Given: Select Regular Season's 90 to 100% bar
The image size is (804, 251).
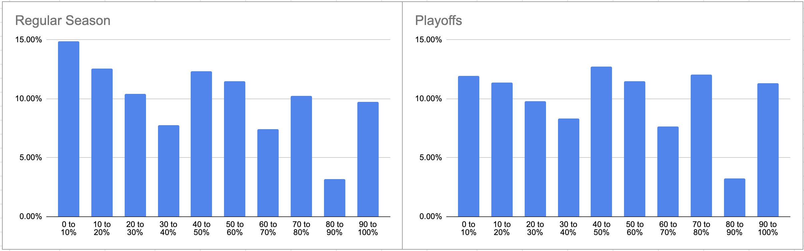Looking at the screenshot, I should (x=368, y=159).
